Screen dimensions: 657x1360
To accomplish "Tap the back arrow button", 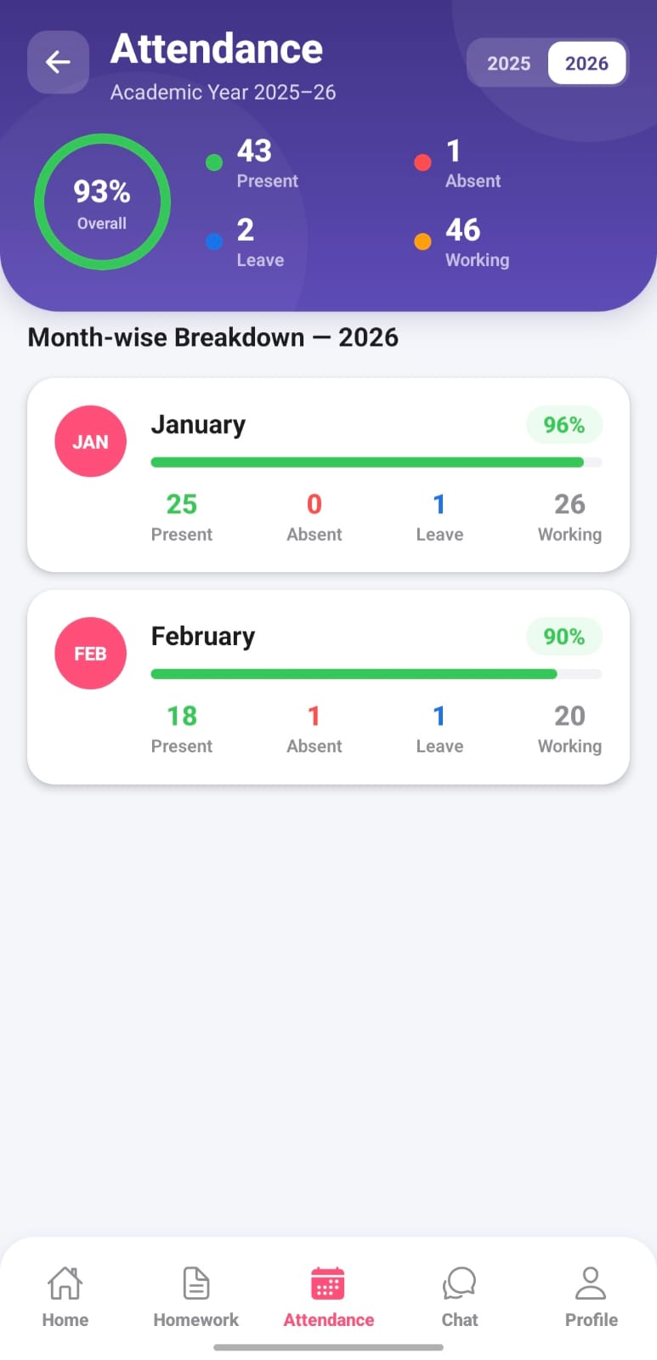I will pos(58,62).
